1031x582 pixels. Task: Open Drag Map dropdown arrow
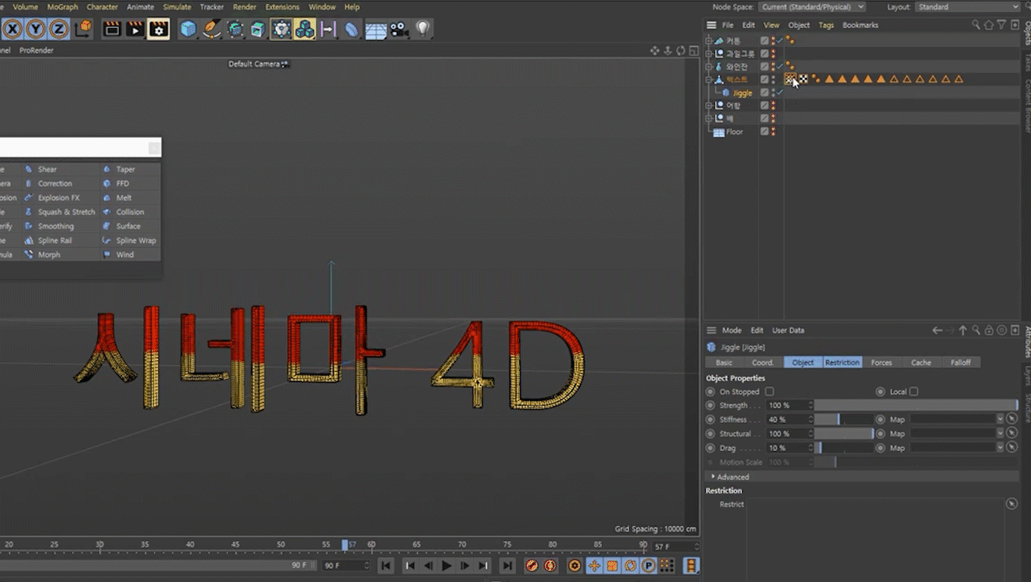tap(1000, 448)
